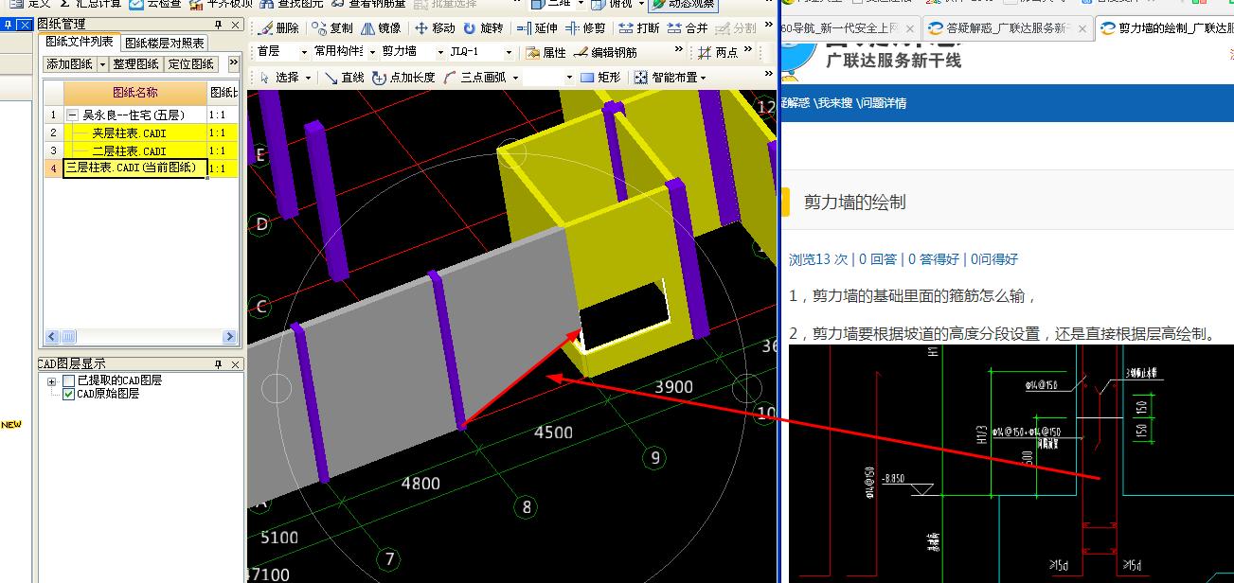
Task: Uncheck CAD原始图层 checkbox
Action: point(68,394)
